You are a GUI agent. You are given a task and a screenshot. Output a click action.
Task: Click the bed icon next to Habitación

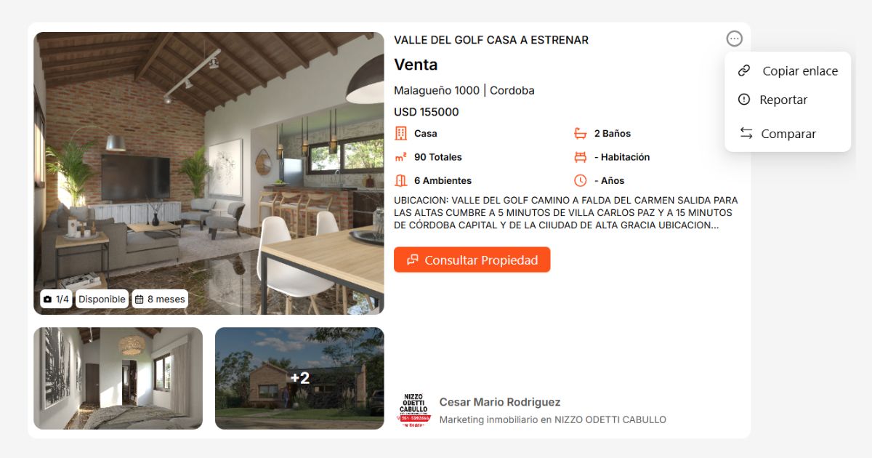[580, 157]
